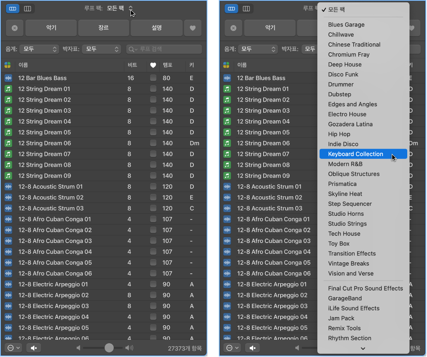Favorite 12 Bar Blues Bass checkbox in left panel

pyautogui.click(x=153, y=78)
